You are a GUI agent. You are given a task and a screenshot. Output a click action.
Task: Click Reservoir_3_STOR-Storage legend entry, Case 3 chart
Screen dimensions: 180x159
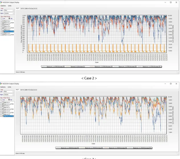pyautogui.click(x=116, y=148)
